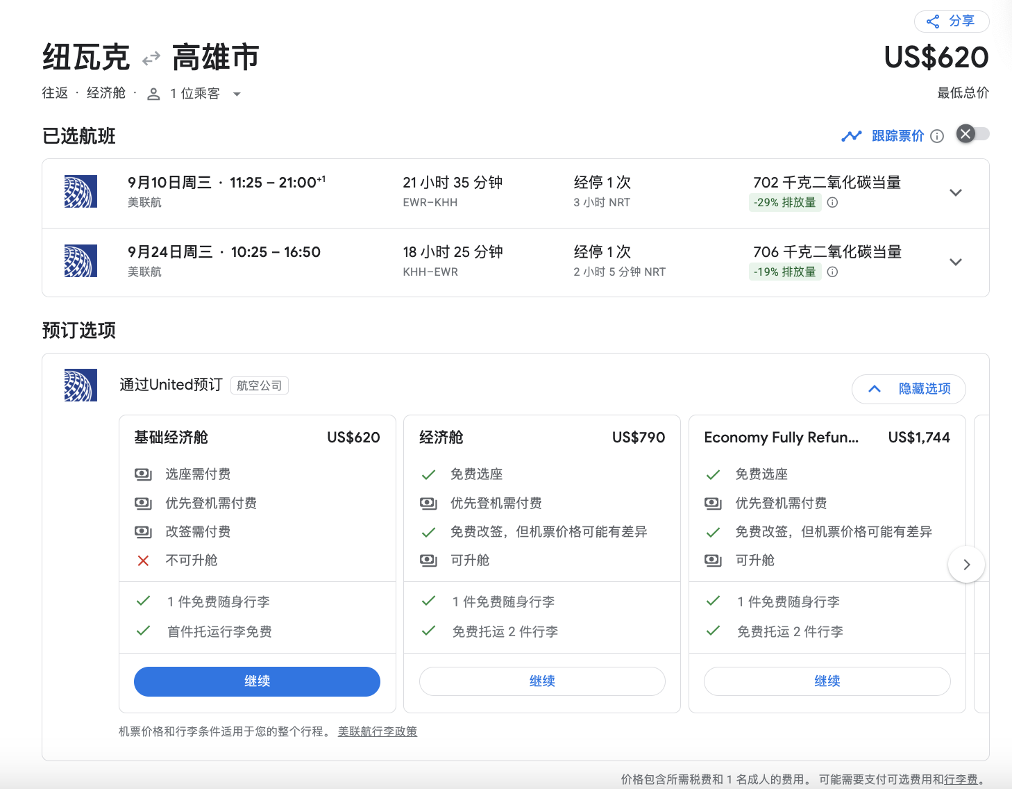Click the round-trip swap arrows icon
This screenshot has height=789, width=1012.
[x=151, y=59]
